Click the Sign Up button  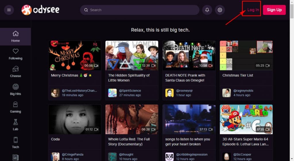[274, 10]
